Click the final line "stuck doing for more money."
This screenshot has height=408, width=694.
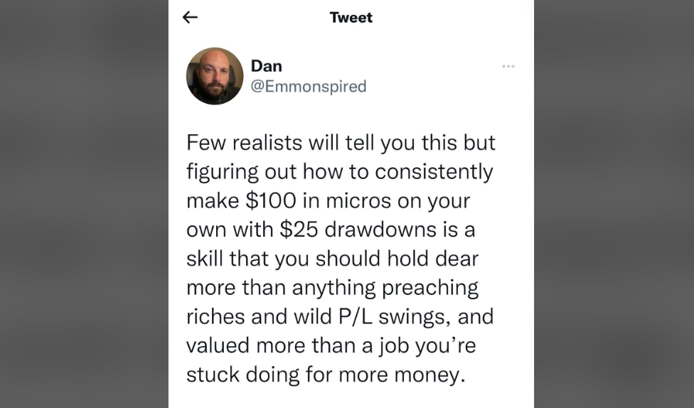tap(324, 375)
